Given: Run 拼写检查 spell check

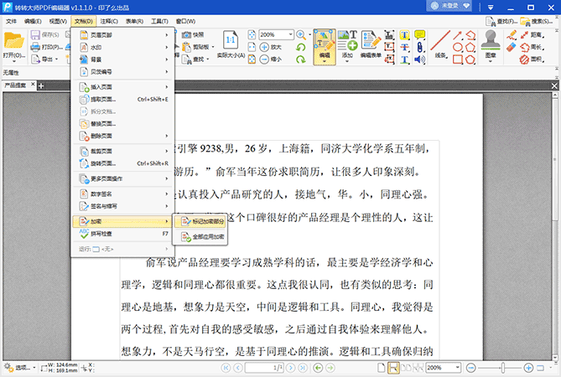Looking at the screenshot, I should 122,234.
